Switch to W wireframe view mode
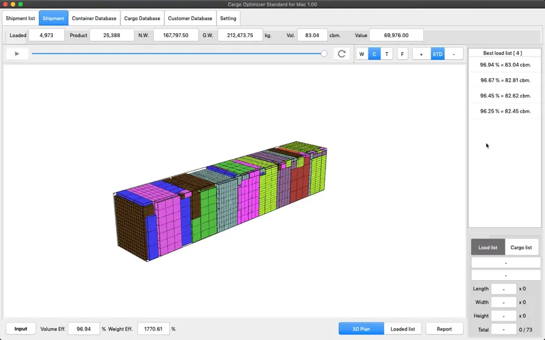This screenshot has width=545, height=340. coord(362,54)
